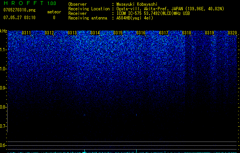Image resolution: width=240 pixels, height=153 pixels.
Task: Click the 0319 time marker
Action: pyautogui.click(x=209, y=33)
